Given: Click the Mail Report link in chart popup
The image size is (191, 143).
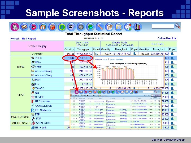Looking at the screenshot, I should (119, 59).
